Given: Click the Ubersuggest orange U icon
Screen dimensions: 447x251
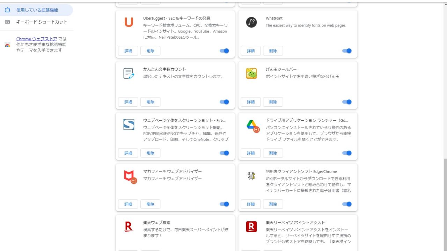Looking at the screenshot, I should (x=129, y=23).
